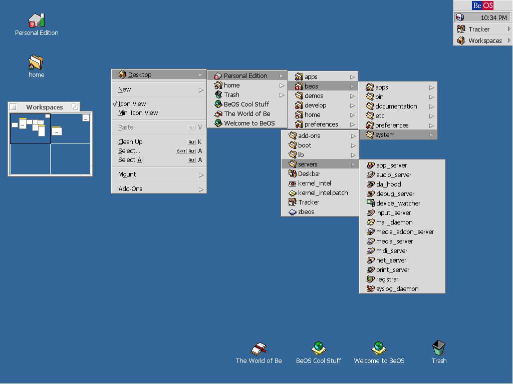Open The World of Be in Desktop submenu

[x=247, y=114]
